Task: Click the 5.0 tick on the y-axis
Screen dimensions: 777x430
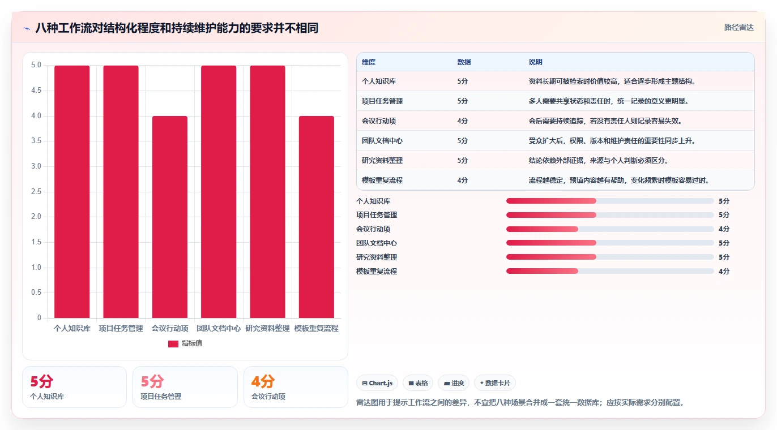Action: click(36, 65)
